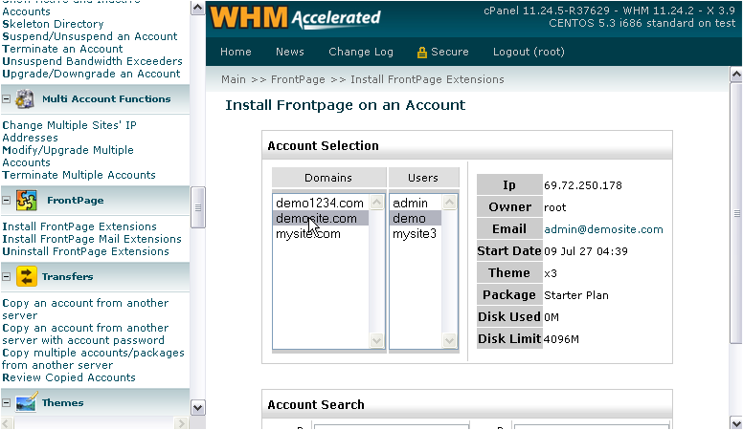The width and height of the screenshot is (743, 430).
Task: Click the Domains column header
Action: click(328, 178)
